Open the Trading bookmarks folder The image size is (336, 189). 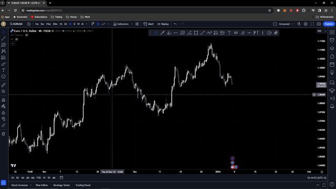[x=57, y=17]
